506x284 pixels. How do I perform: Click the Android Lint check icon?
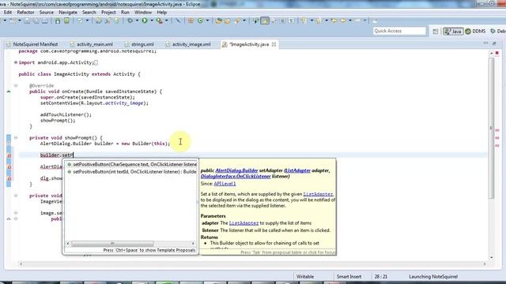tap(80, 21)
